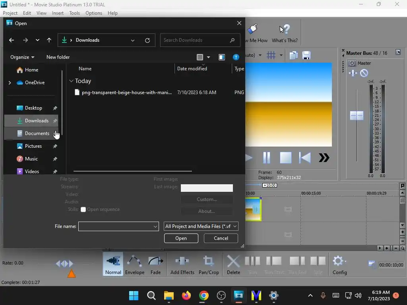This screenshot has width=407, height=305.
Task: Click the Master volume fader
Action: click(357, 116)
